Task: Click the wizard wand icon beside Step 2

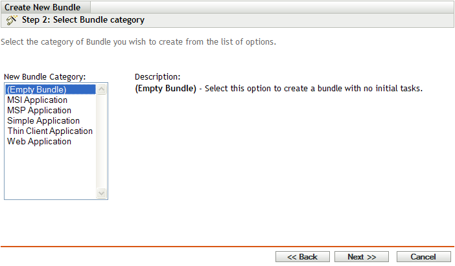Action: coord(12,20)
